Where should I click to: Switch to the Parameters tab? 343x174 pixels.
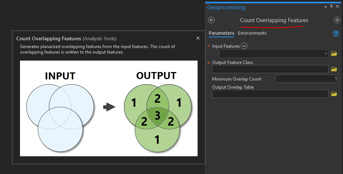[221, 33]
